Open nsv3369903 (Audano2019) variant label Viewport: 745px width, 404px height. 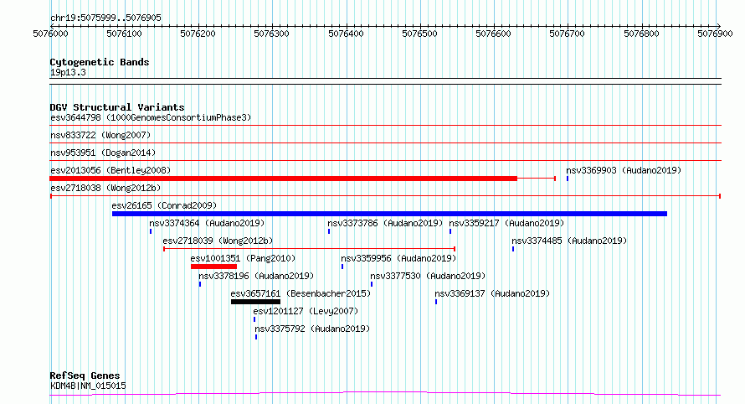[624, 170]
